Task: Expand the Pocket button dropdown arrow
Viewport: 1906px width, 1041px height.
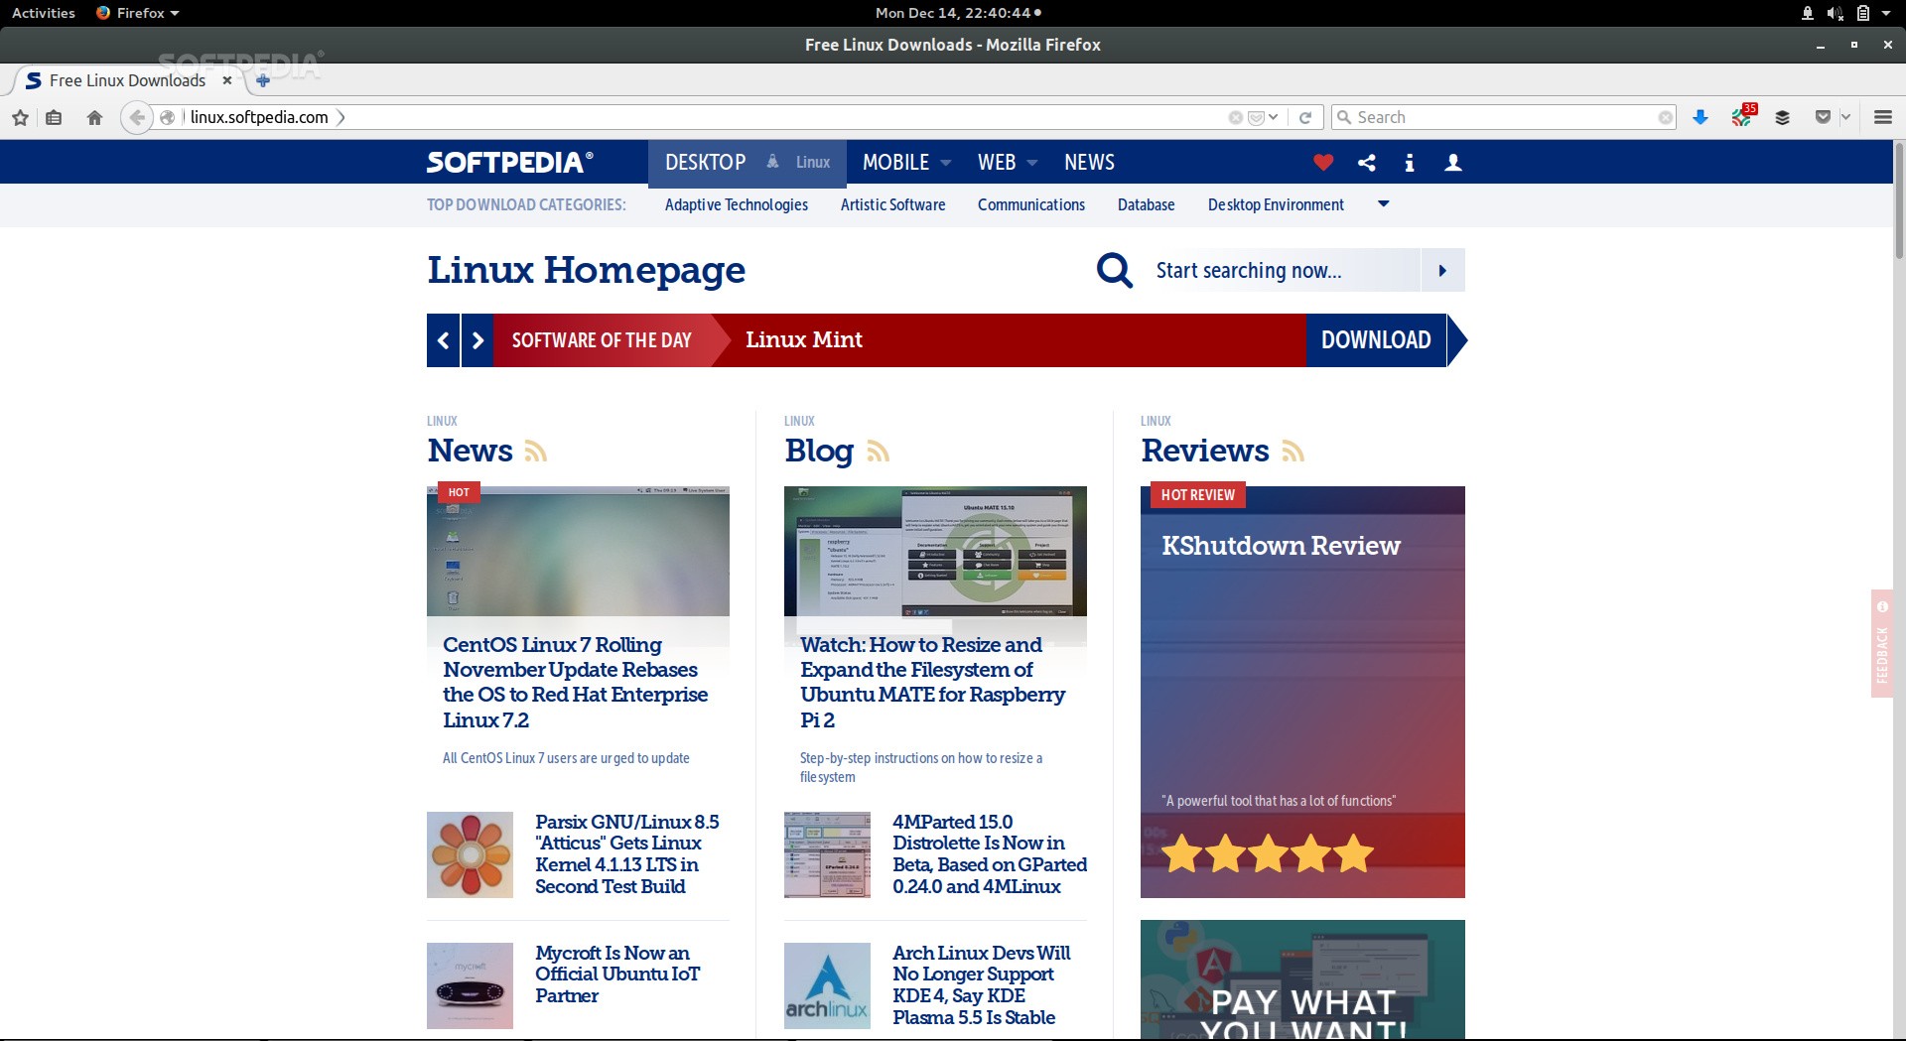Action: [x=1845, y=117]
